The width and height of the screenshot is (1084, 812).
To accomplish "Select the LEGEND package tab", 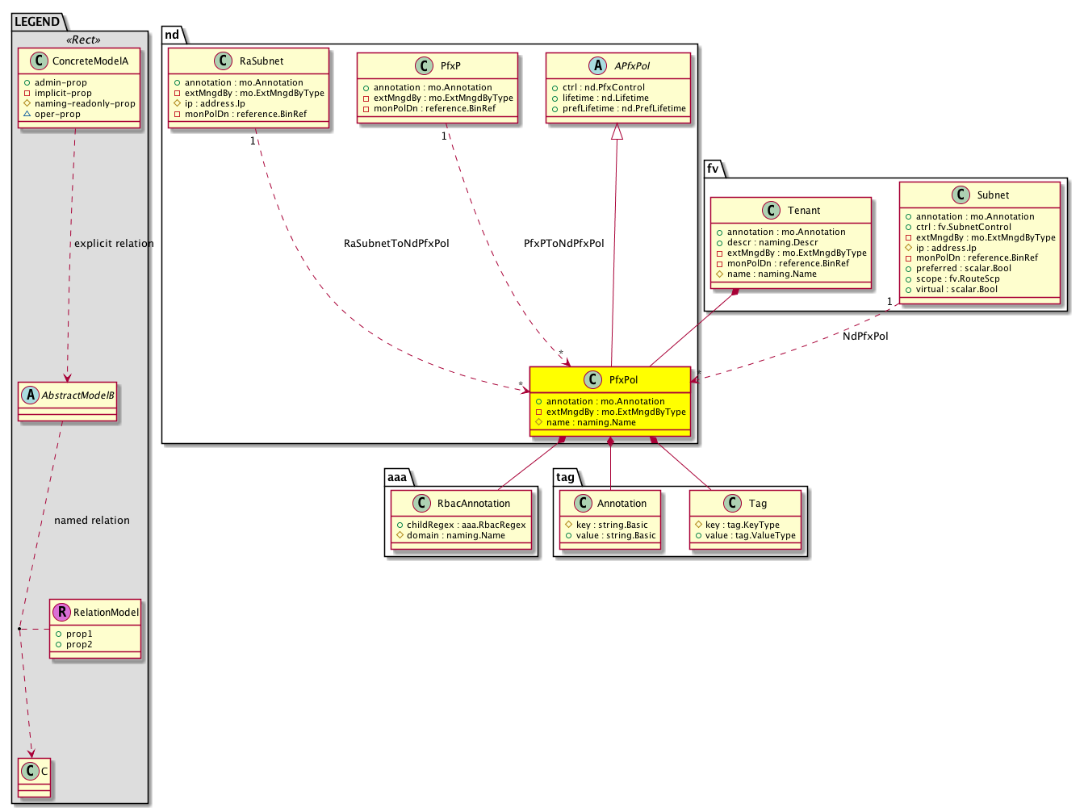I will (x=37, y=22).
